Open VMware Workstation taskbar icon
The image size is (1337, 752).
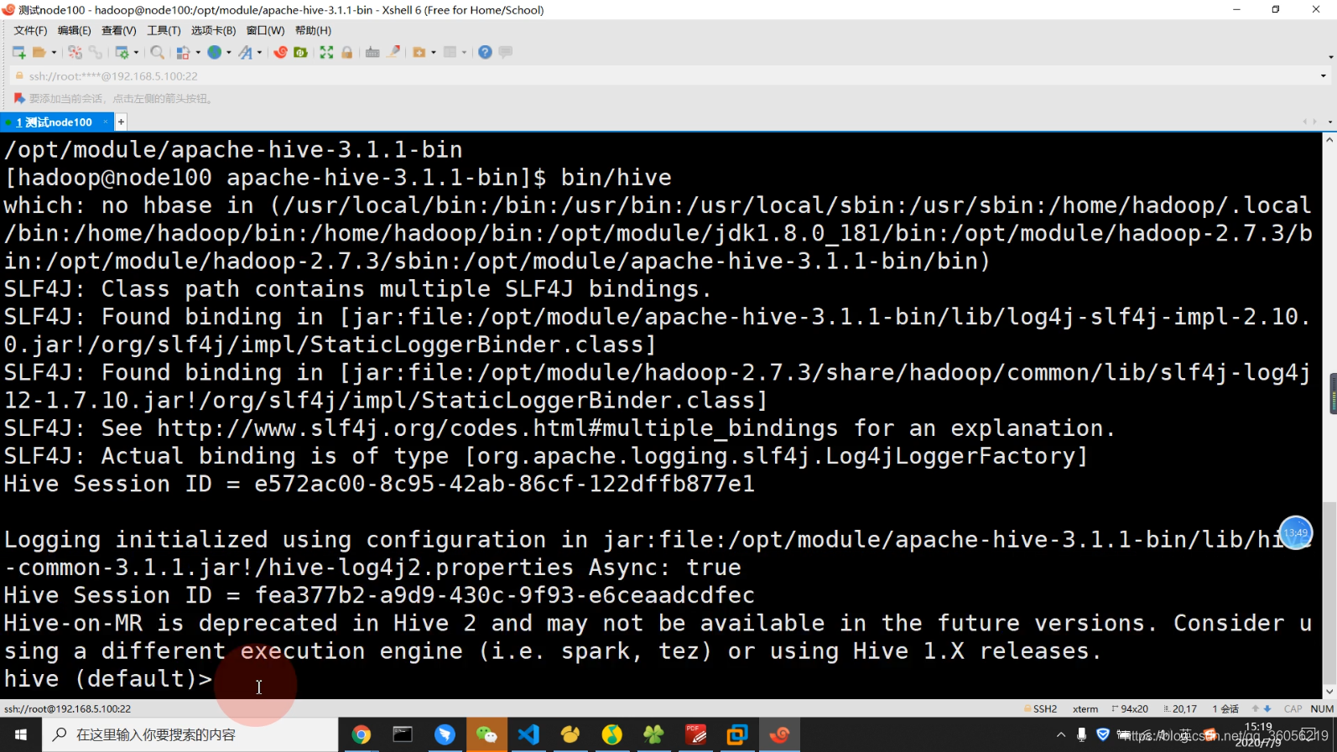point(737,735)
